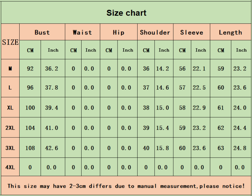Click bust inch value '39.4'

[x=51, y=108]
